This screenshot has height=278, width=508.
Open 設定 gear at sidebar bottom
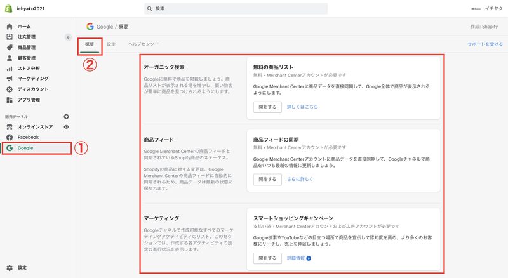pyautogui.click(x=17, y=268)
